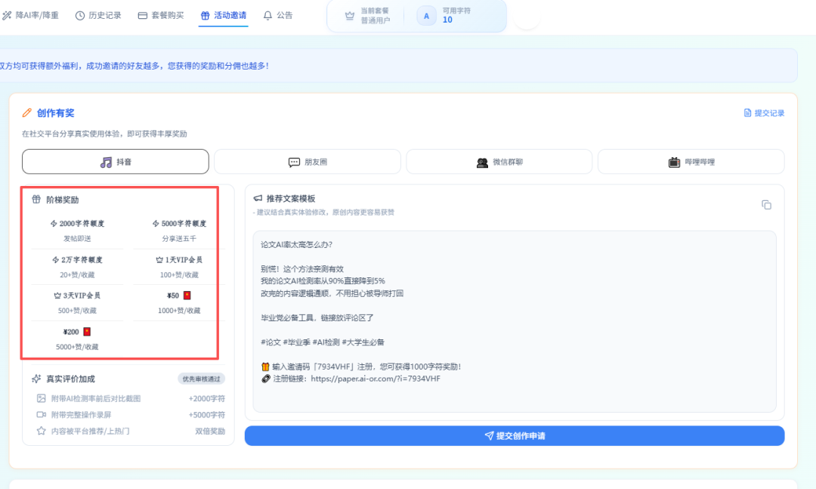Click the 2万字符额度 reward tier
Screen dimensions: 816x489
coord(78,267)
